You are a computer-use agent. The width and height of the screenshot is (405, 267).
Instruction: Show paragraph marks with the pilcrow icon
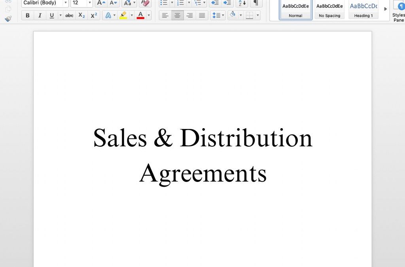[256, 3]
